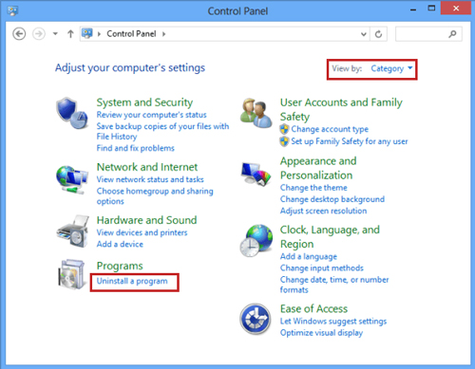Maximize the Control Panel window
This screenshot has width=475, height=369.
pos(431,9)
